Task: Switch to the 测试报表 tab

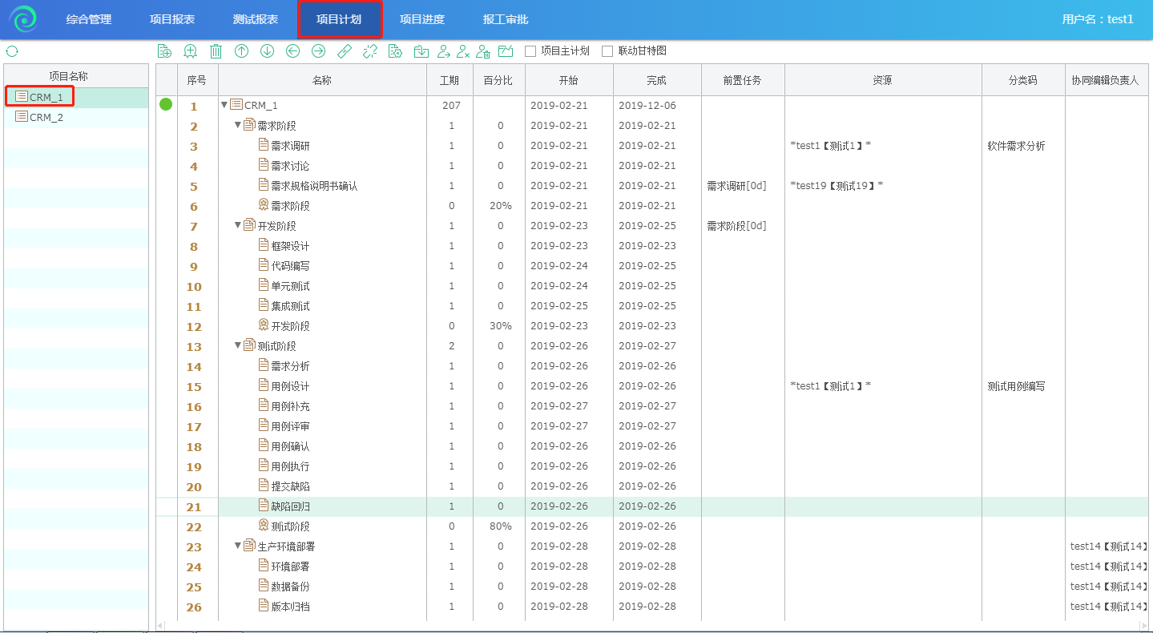Action: pyautogui.click(x=255, y=19)
